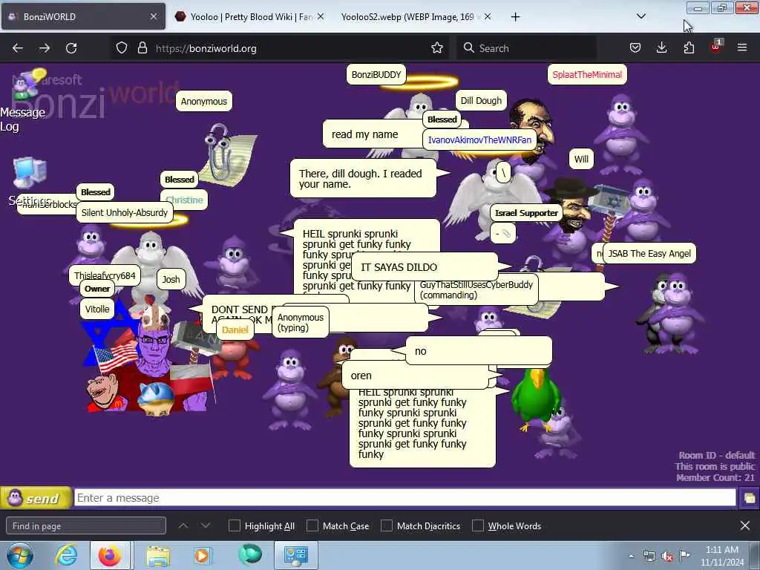Click the IT SAYAS DILDO speech bubble
This screenshot has height=570, width=760.
425,266
